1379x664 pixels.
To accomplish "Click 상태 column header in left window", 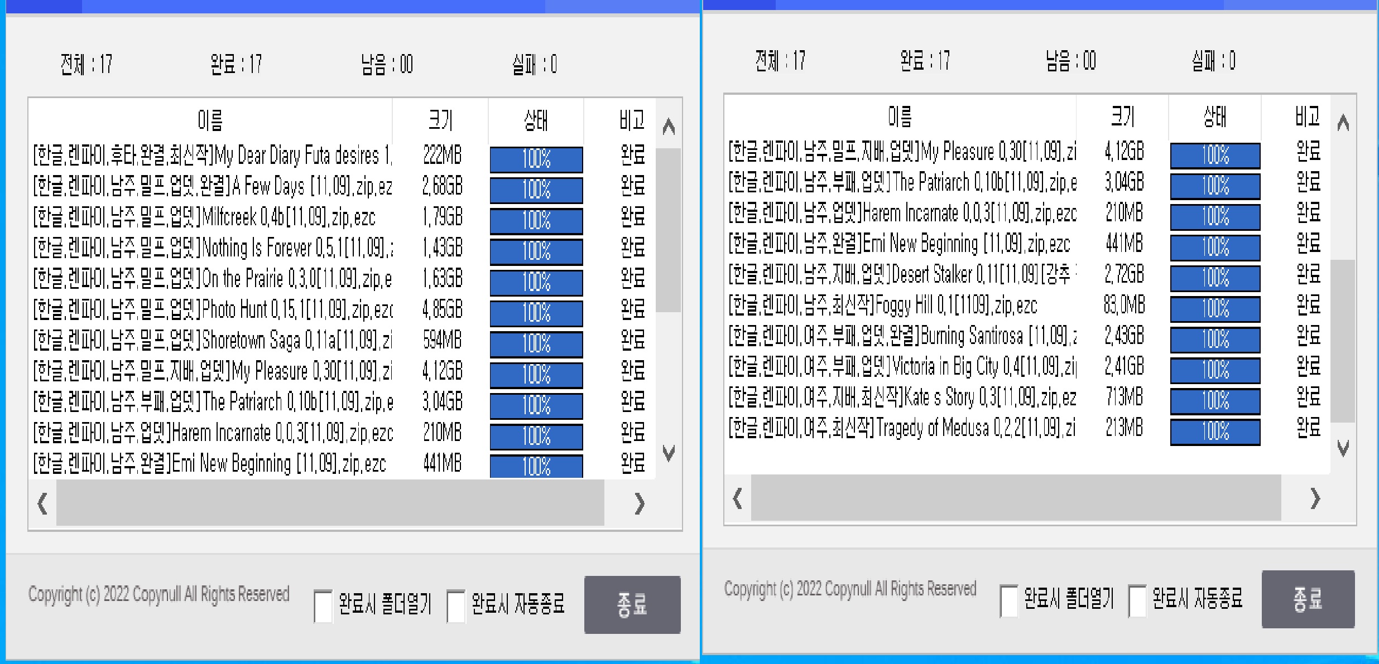I will coord(536,120).
